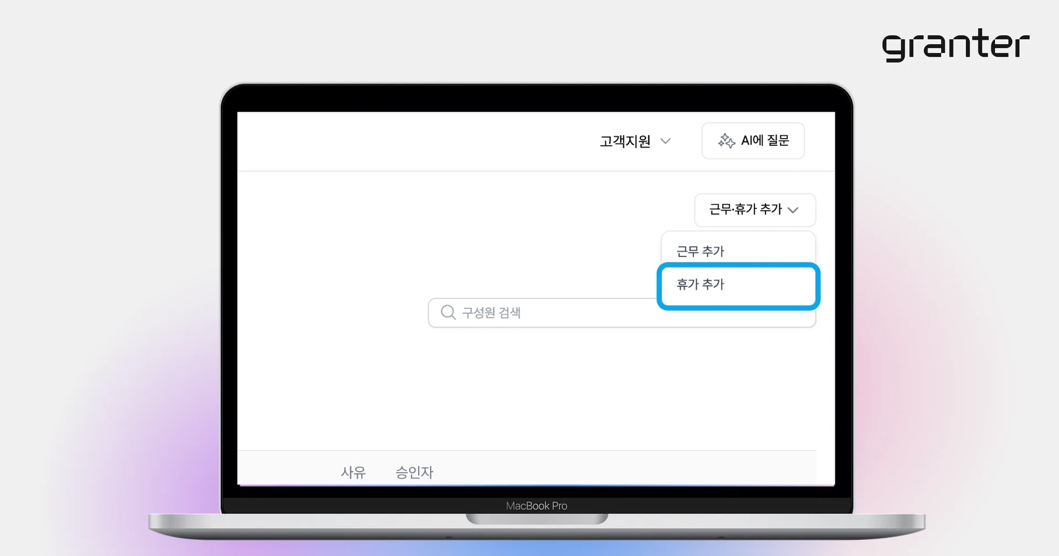This screenshot has height=556, width=1059.
Task: Click the AI에 질문 text label
Action: (x=765, y=141)
